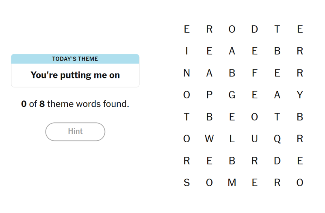Viewport: 325px width, 213px height.
Task: Click the letter A in the second row
Action: point(232,51)
